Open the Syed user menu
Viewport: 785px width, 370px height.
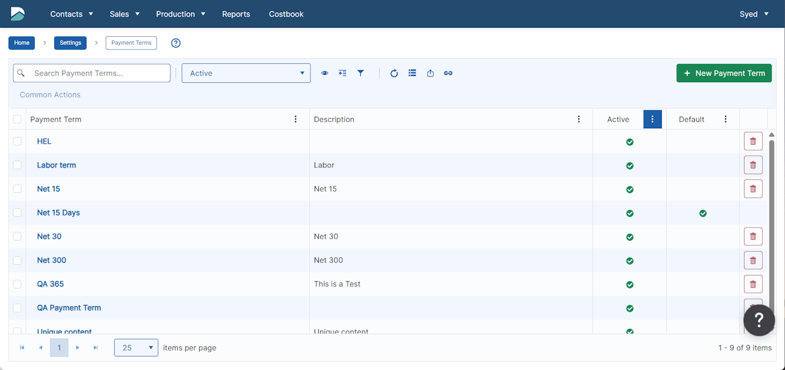pos(754,14)
